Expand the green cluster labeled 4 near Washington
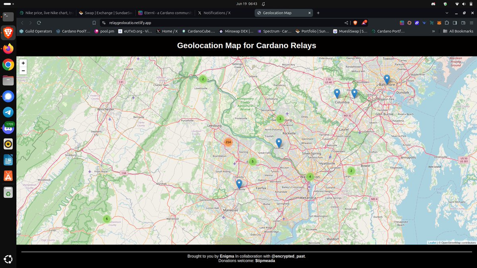Viewport: 477px width, 268px height. click(x=310, y=177)
